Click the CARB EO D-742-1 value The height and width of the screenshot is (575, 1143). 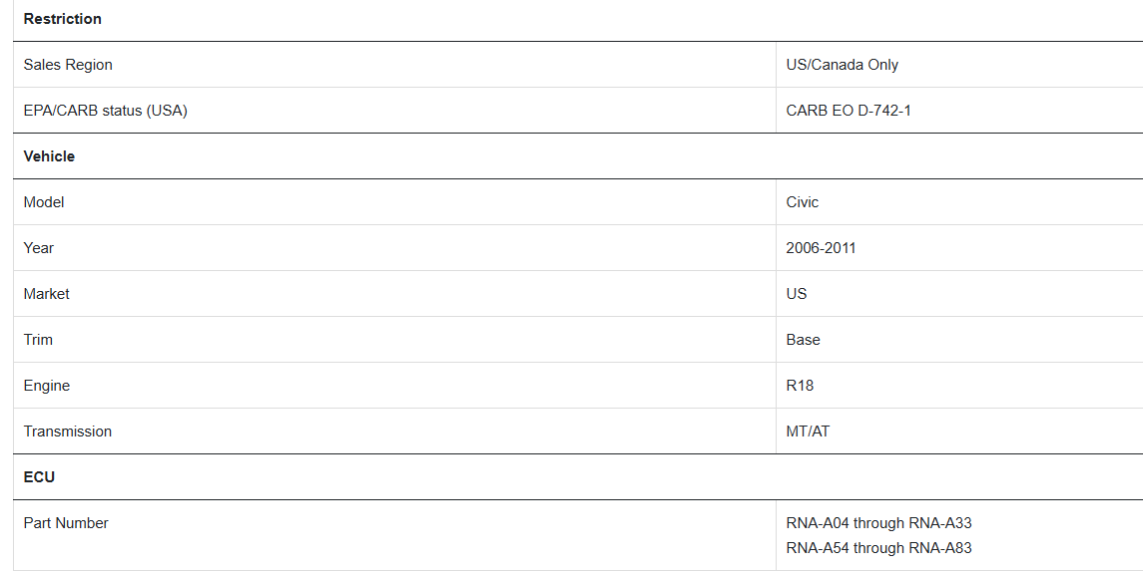[x=849, y=111]
